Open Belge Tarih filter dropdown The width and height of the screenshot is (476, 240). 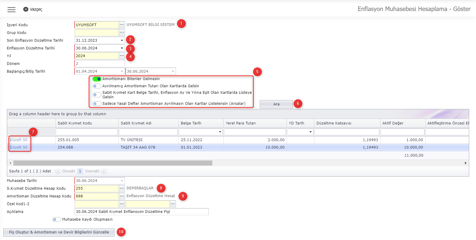click(x=220, y=132)
